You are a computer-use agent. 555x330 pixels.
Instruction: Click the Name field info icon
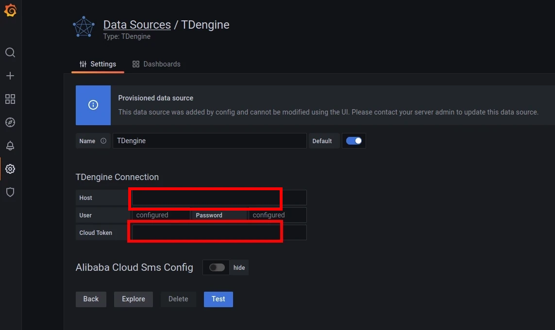103,141
